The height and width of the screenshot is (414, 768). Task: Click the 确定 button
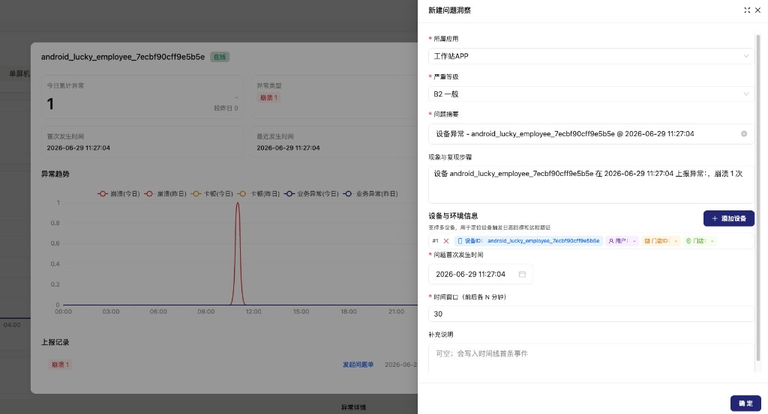745,404
